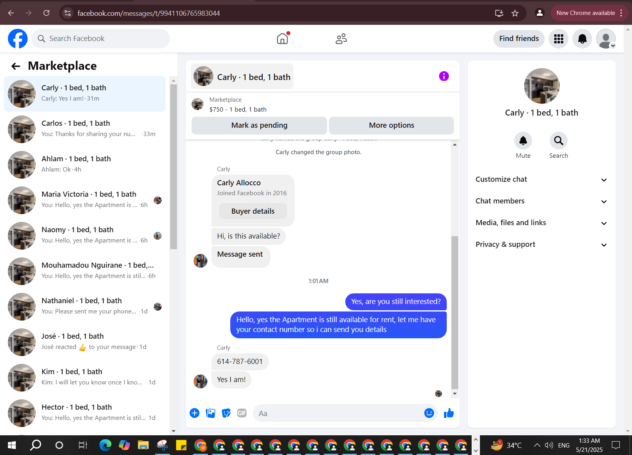This screenshot has height=455, width=632.
Task: Open Chrome three-dot menu
Action: coord(621,13)
